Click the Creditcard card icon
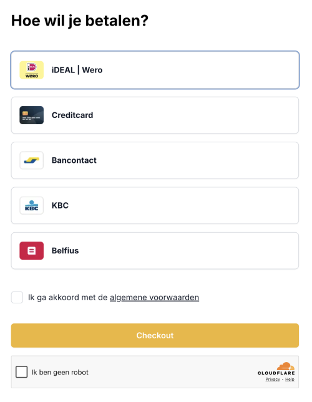312x402 pixels. (x=32, y=115)
